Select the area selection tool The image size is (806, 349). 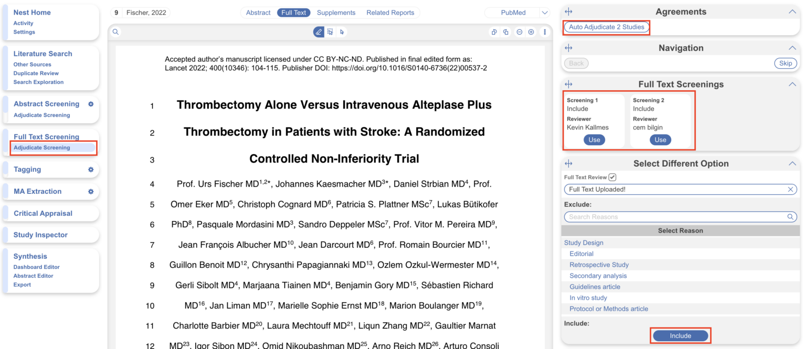[331, 31]
